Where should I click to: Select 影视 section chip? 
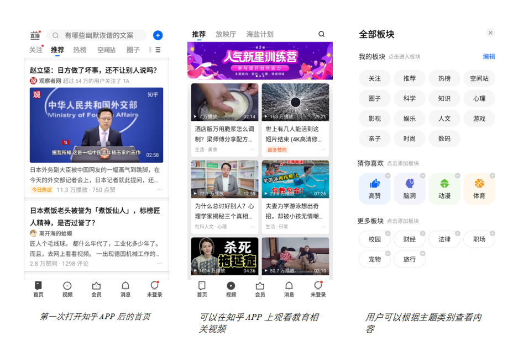tap(375, 119)
